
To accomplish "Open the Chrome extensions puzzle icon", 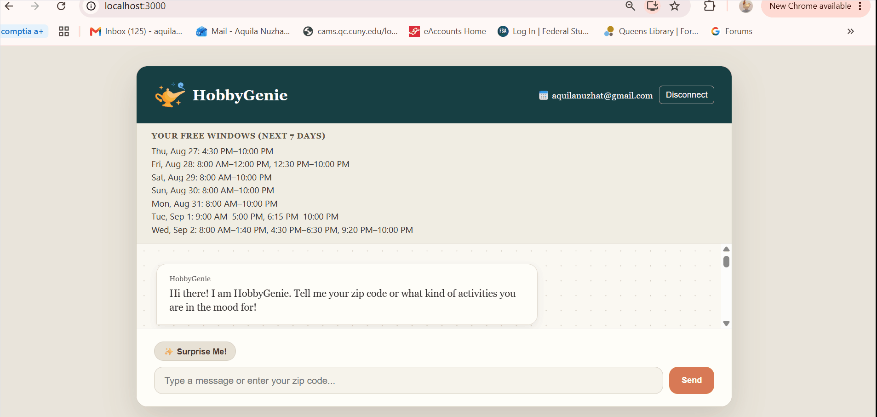I will [x=710, y=6].
